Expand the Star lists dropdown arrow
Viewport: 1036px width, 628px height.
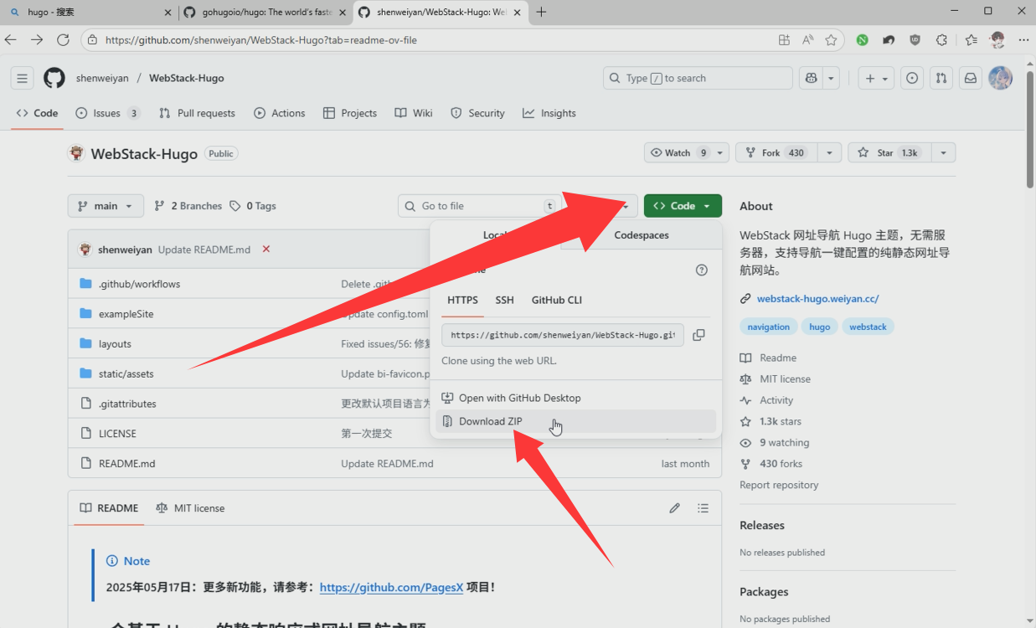[943, 152]
